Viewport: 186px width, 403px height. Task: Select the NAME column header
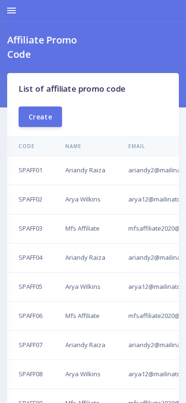click(73, 146)
